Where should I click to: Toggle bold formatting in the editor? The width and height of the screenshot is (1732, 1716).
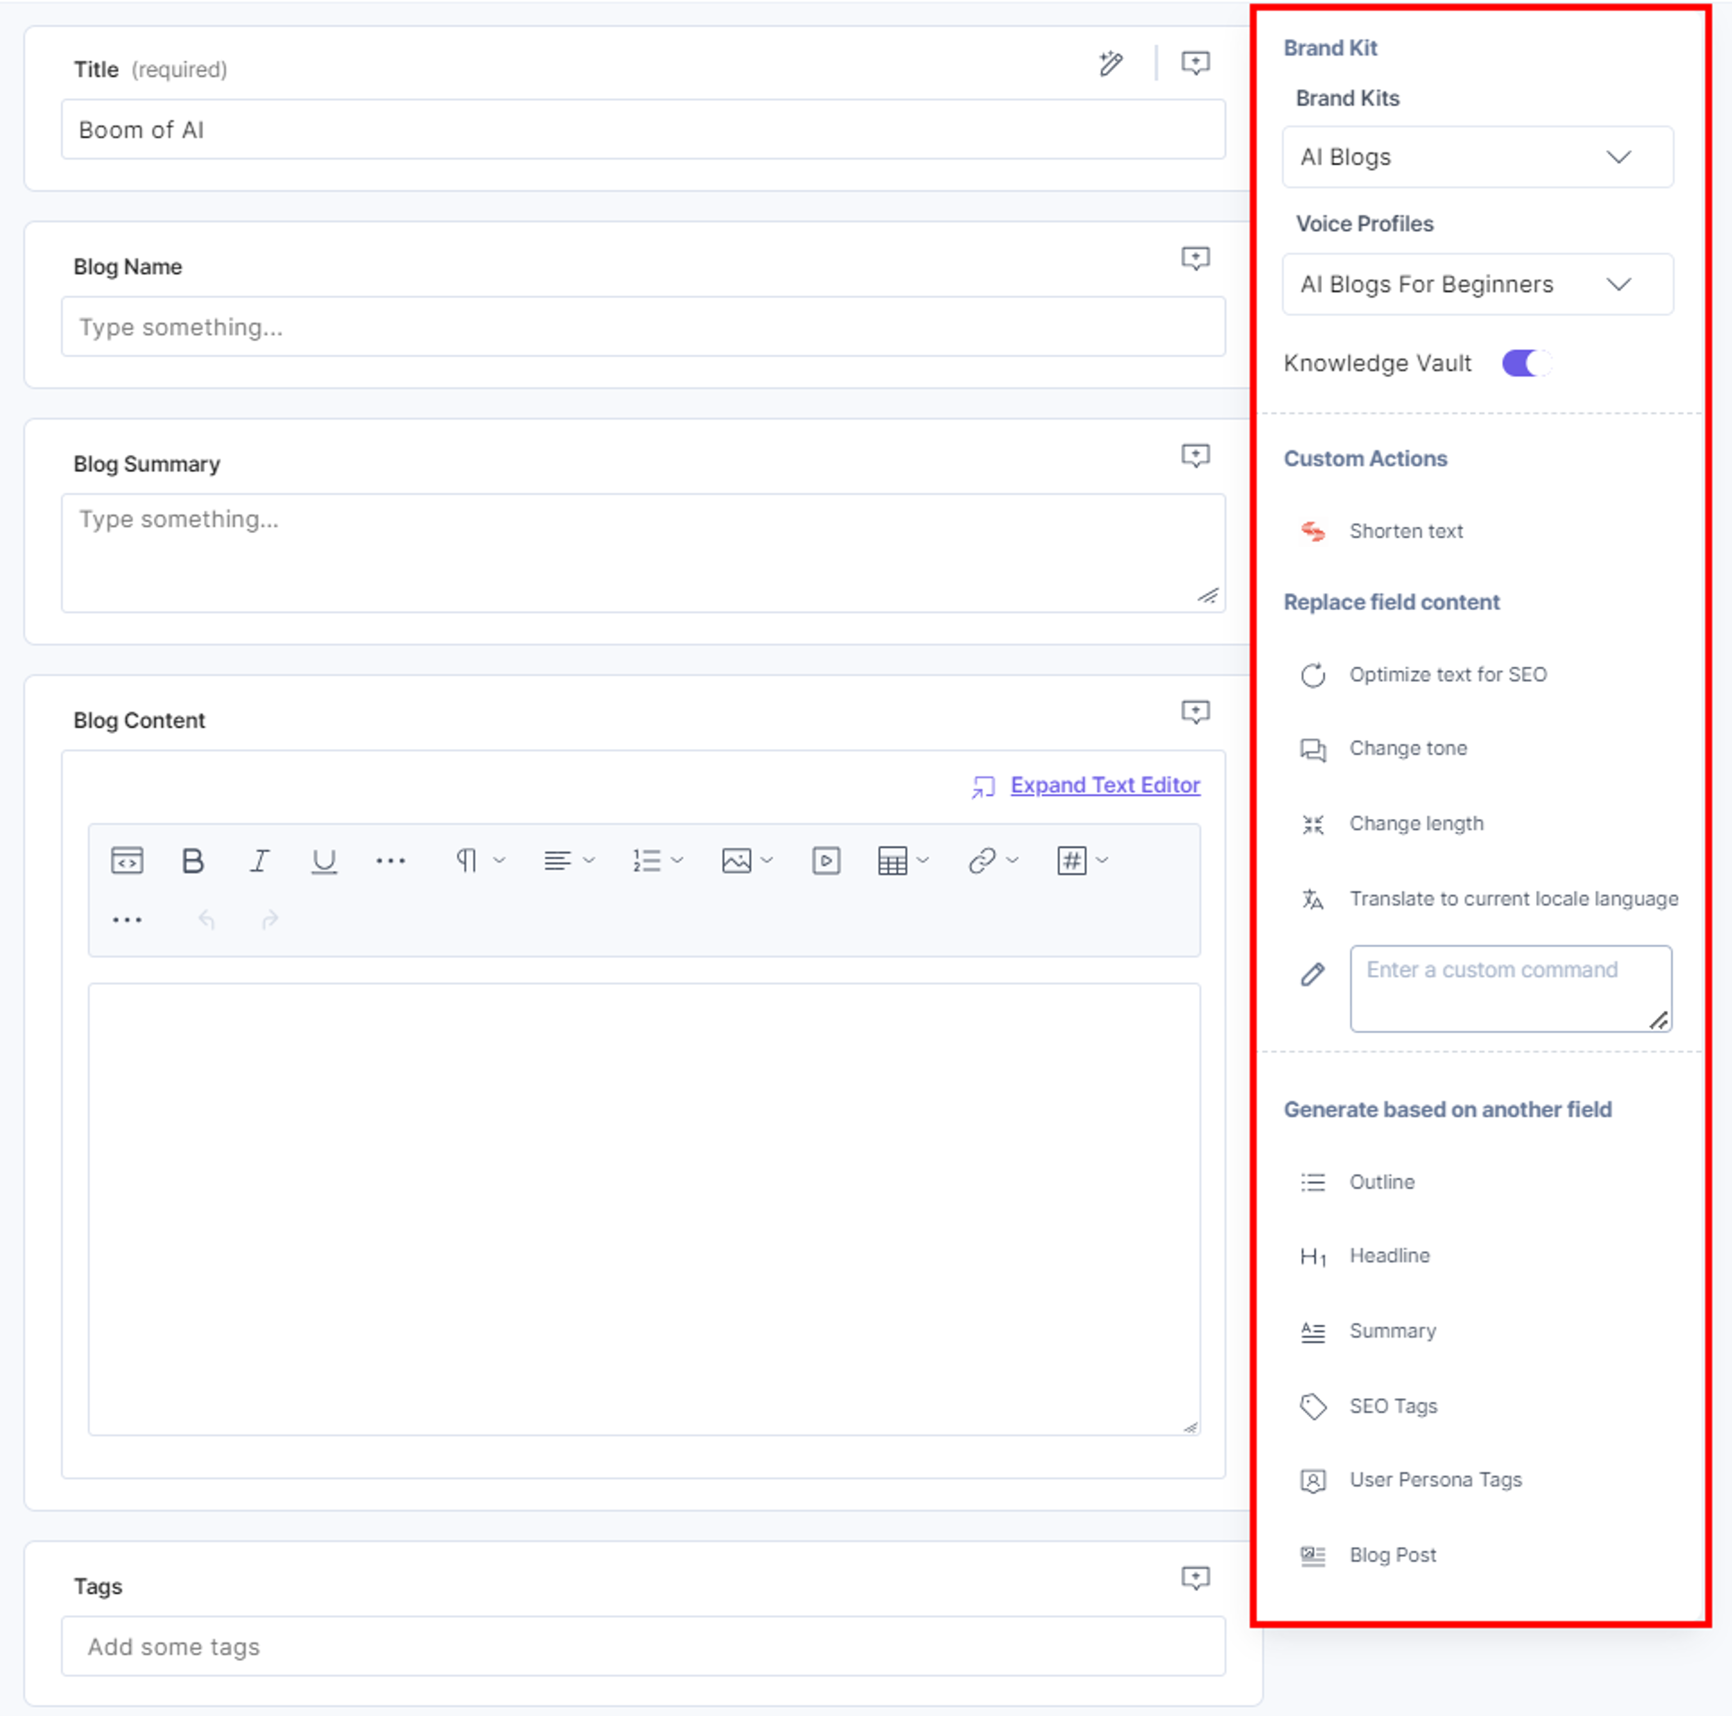pos(193,861)
